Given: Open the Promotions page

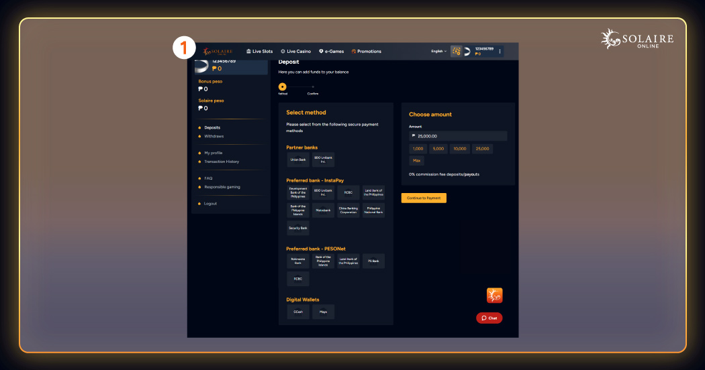Looking at the screenshot, I should [x=367, y=51].
